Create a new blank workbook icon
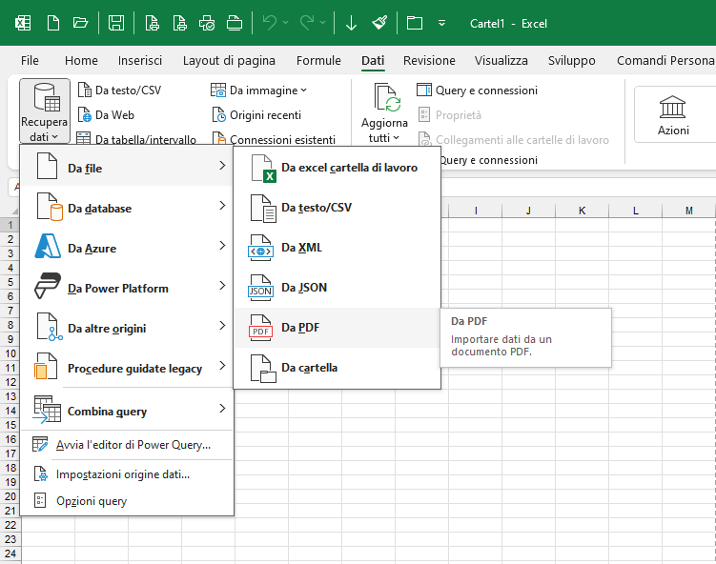The width and height of the screenshot is (716, 564). click(x=53, y=23)
